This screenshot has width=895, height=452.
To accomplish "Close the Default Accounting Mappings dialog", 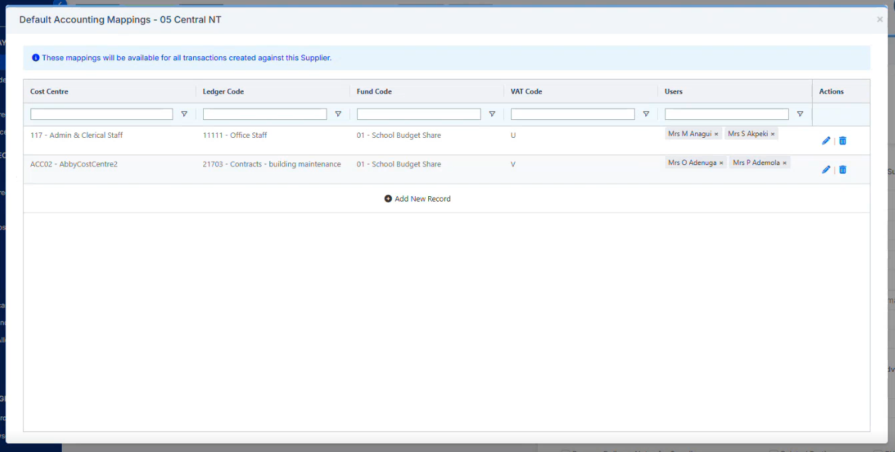I will click(x=880, y=19).
